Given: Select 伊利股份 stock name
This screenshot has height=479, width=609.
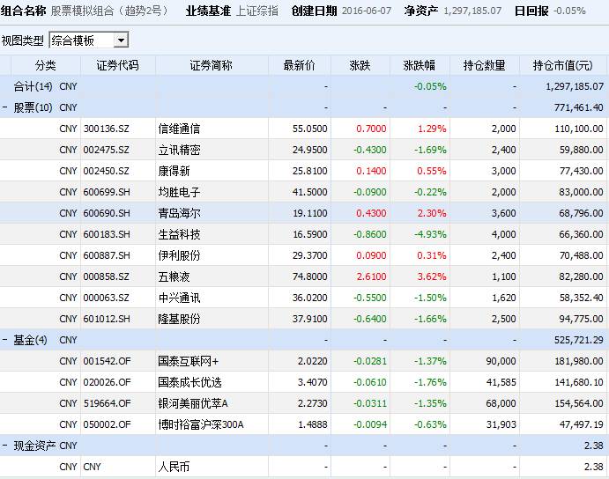Looking at the screenshot, I should coord(179,255).
